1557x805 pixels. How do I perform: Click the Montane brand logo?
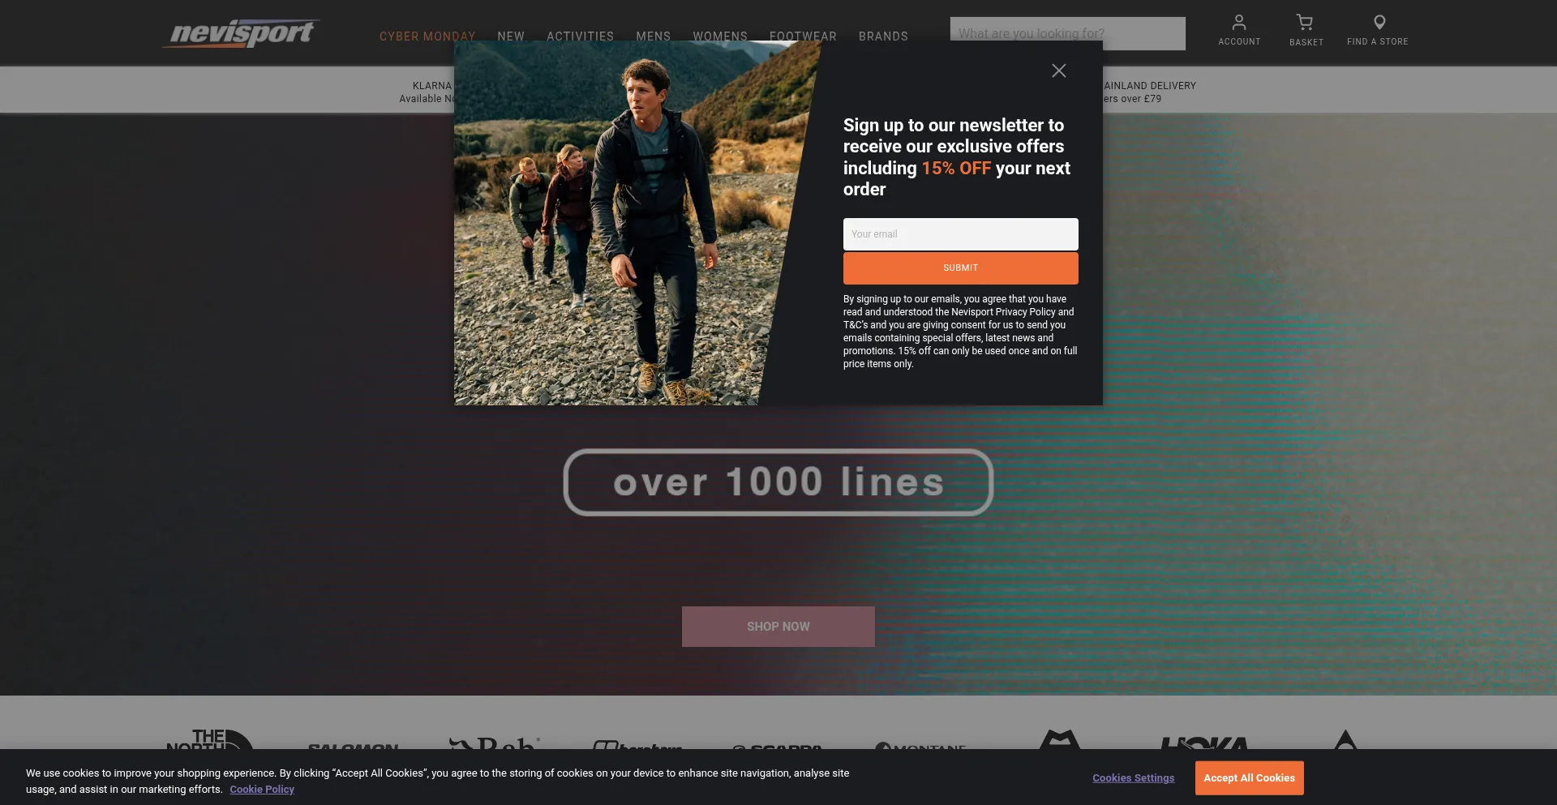[920, 746]
